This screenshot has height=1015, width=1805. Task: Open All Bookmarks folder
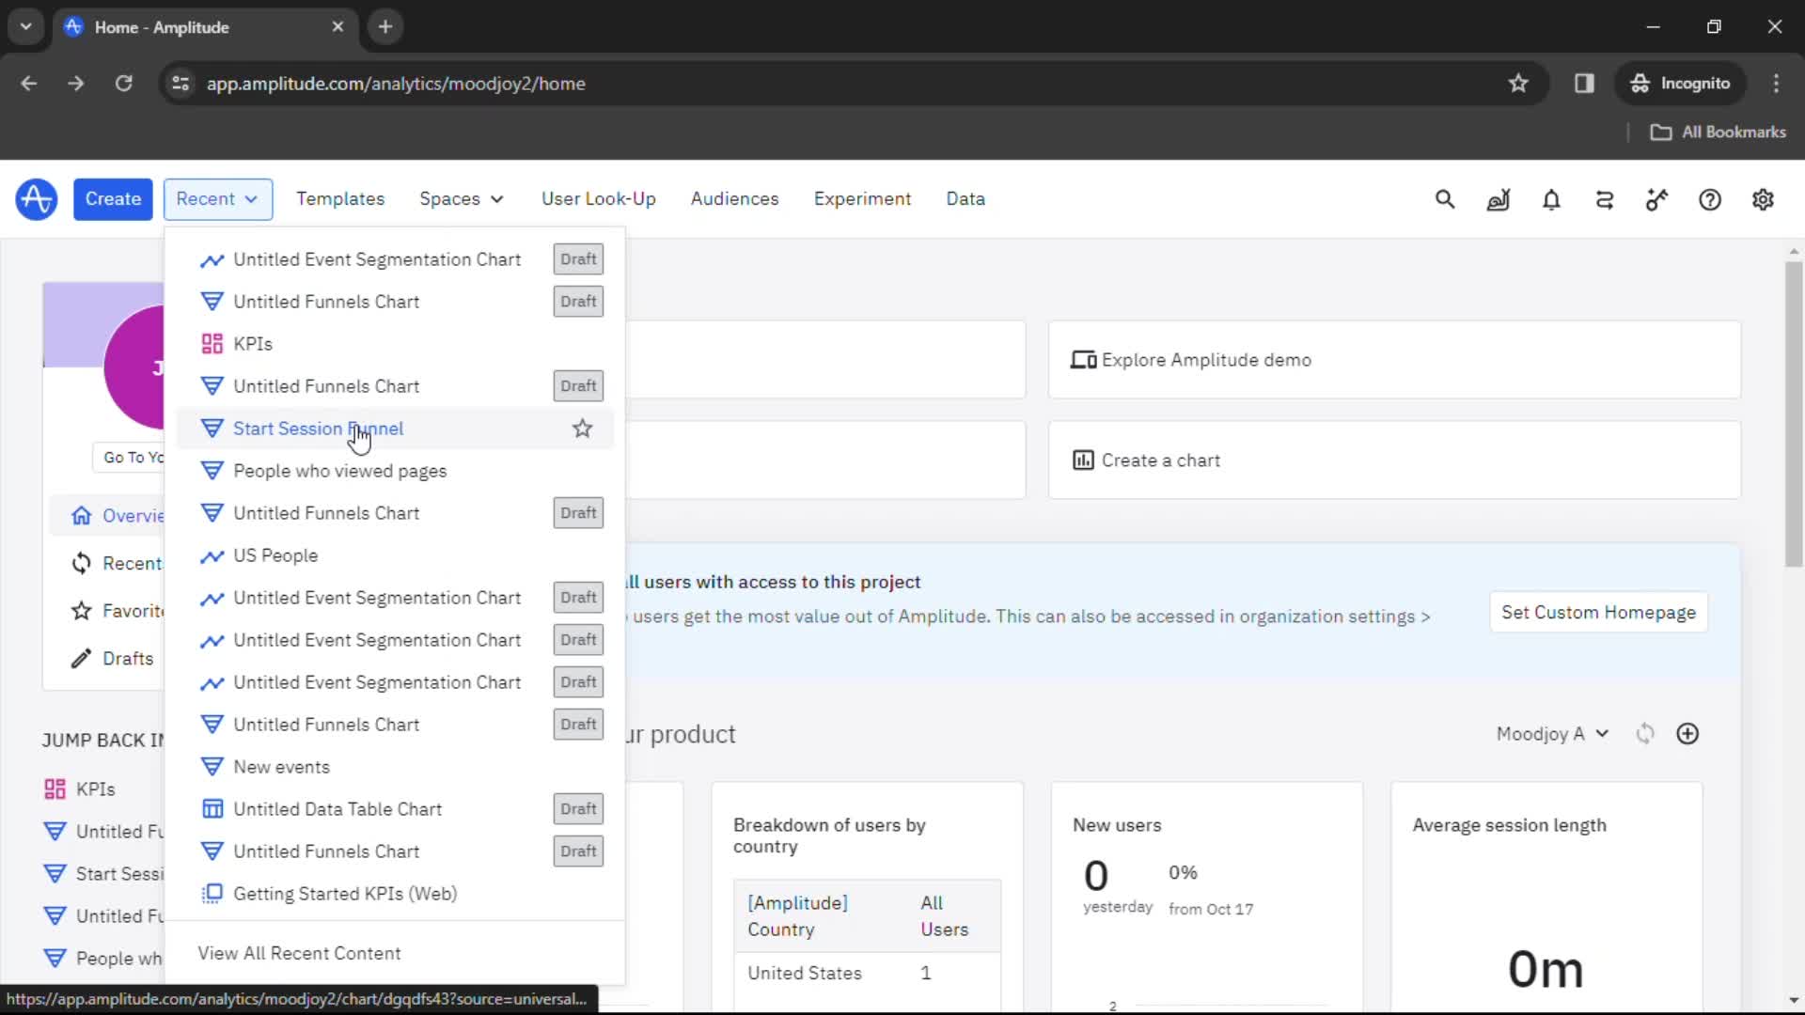[x=1719, y=133]
